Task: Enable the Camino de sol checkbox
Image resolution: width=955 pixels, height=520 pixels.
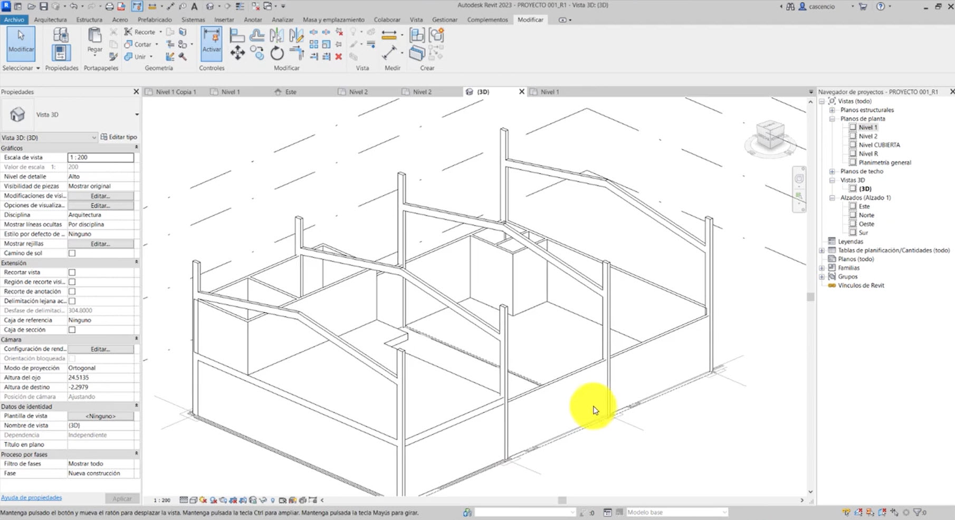Action: coord(72,253)
